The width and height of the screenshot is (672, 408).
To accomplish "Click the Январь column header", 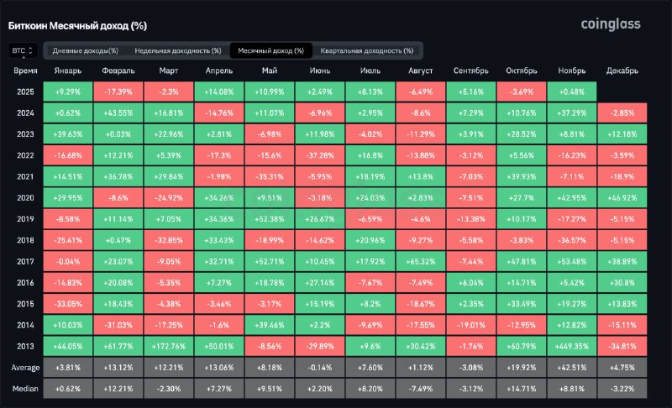I will pyautogui.click(x=67, y=71).
